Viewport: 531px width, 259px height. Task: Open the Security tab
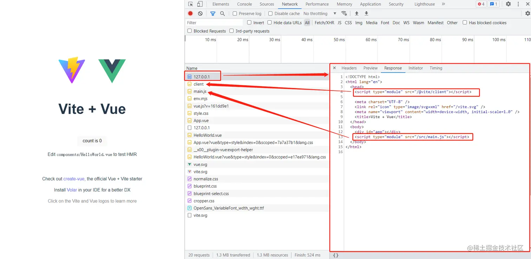396,4
